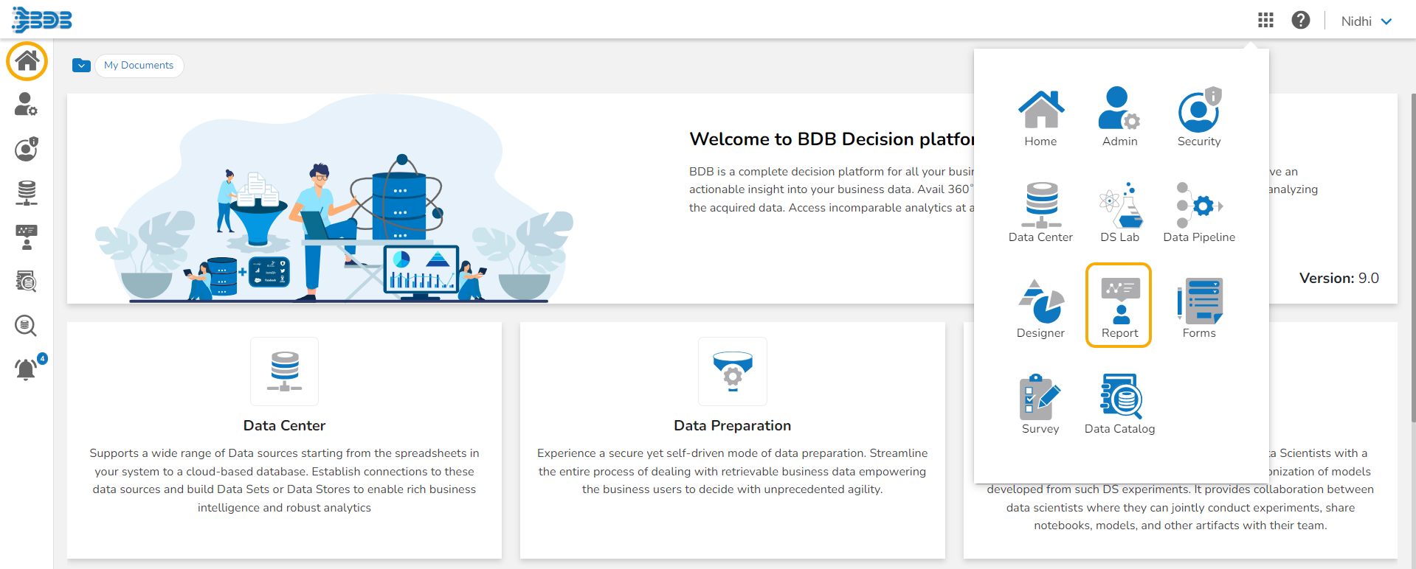Click the BDB logo
This screenshot has height=569, width=1416.
pyautogui.click(x=42, y=20)
